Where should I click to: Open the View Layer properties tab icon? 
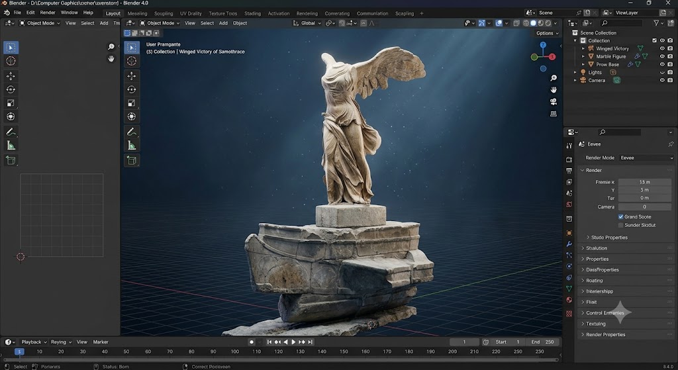pyautogui.click(x=569, y=182)
